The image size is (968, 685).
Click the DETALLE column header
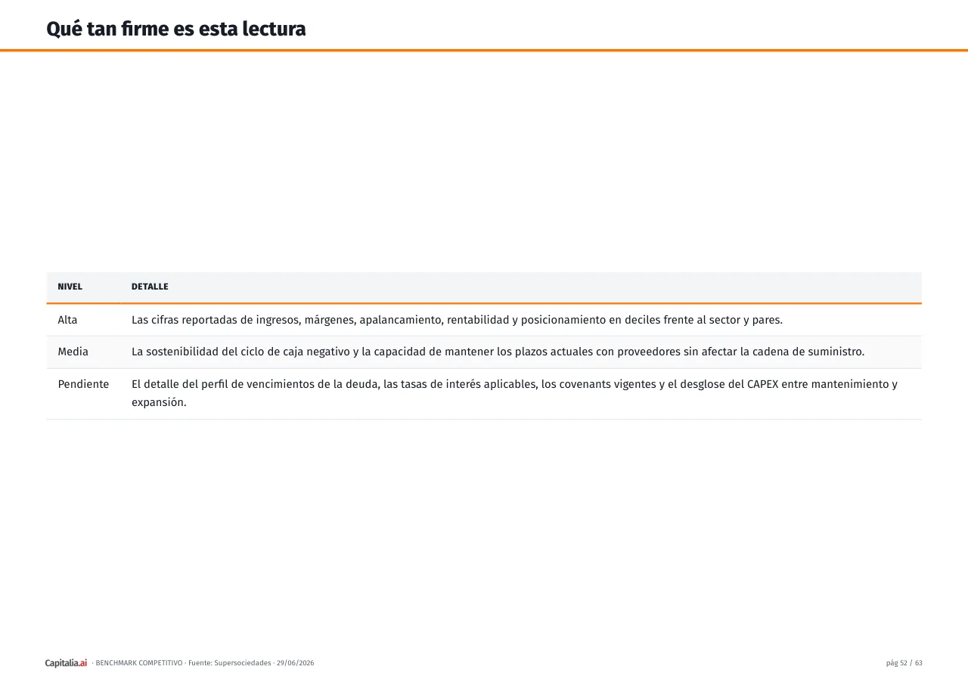coord(150,287)
